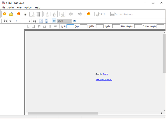Open See Video Tutorial link
Screen dimensions: 166x119
click(104, 80)
